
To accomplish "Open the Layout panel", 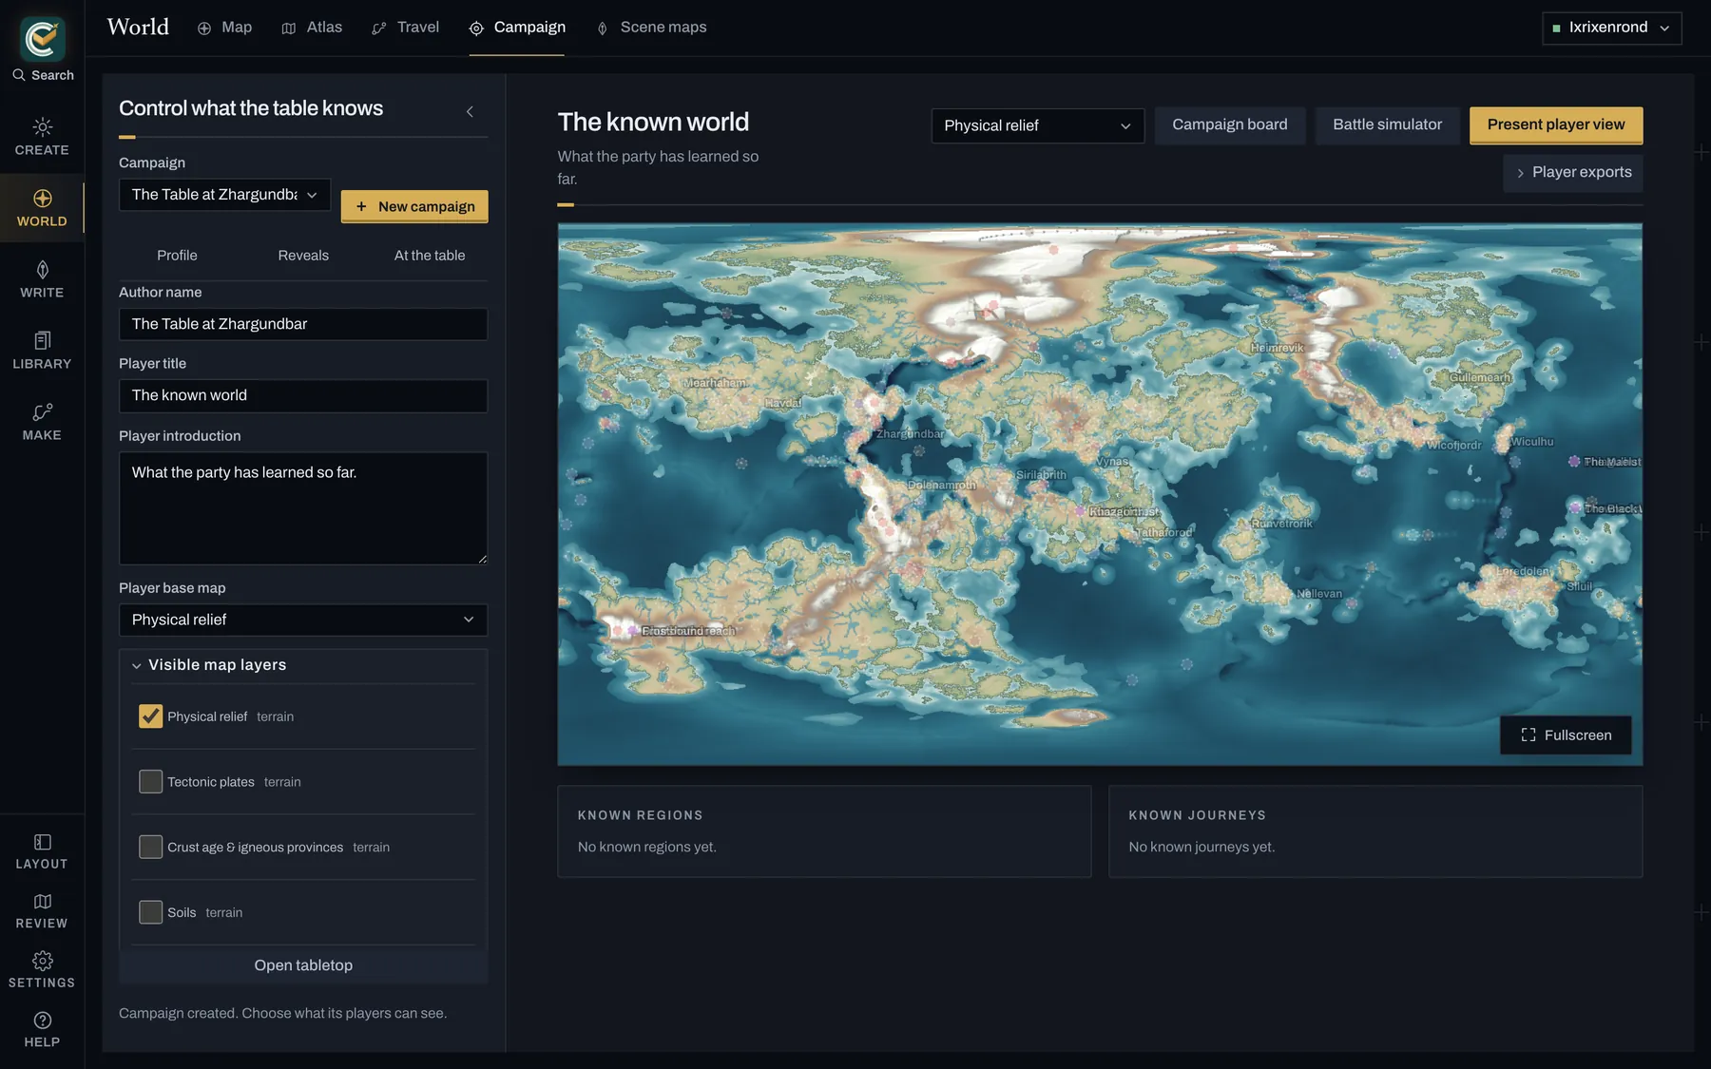I will click(x=42, y=851).
